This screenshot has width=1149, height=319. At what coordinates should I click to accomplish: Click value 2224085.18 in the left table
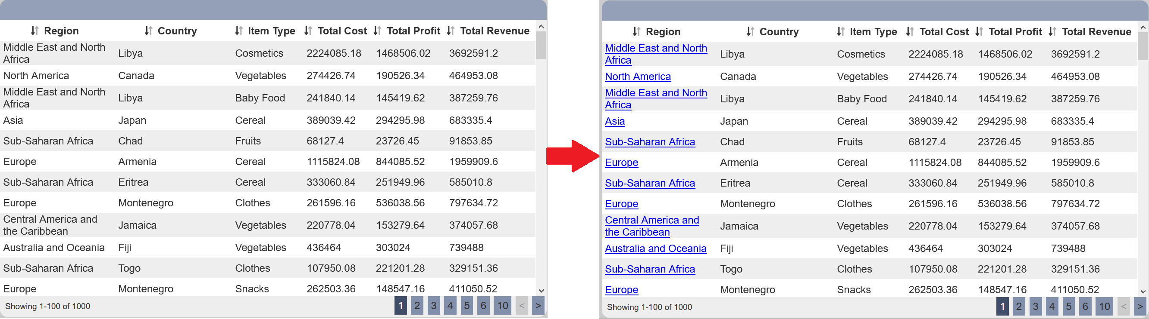[x=334, y=53]
